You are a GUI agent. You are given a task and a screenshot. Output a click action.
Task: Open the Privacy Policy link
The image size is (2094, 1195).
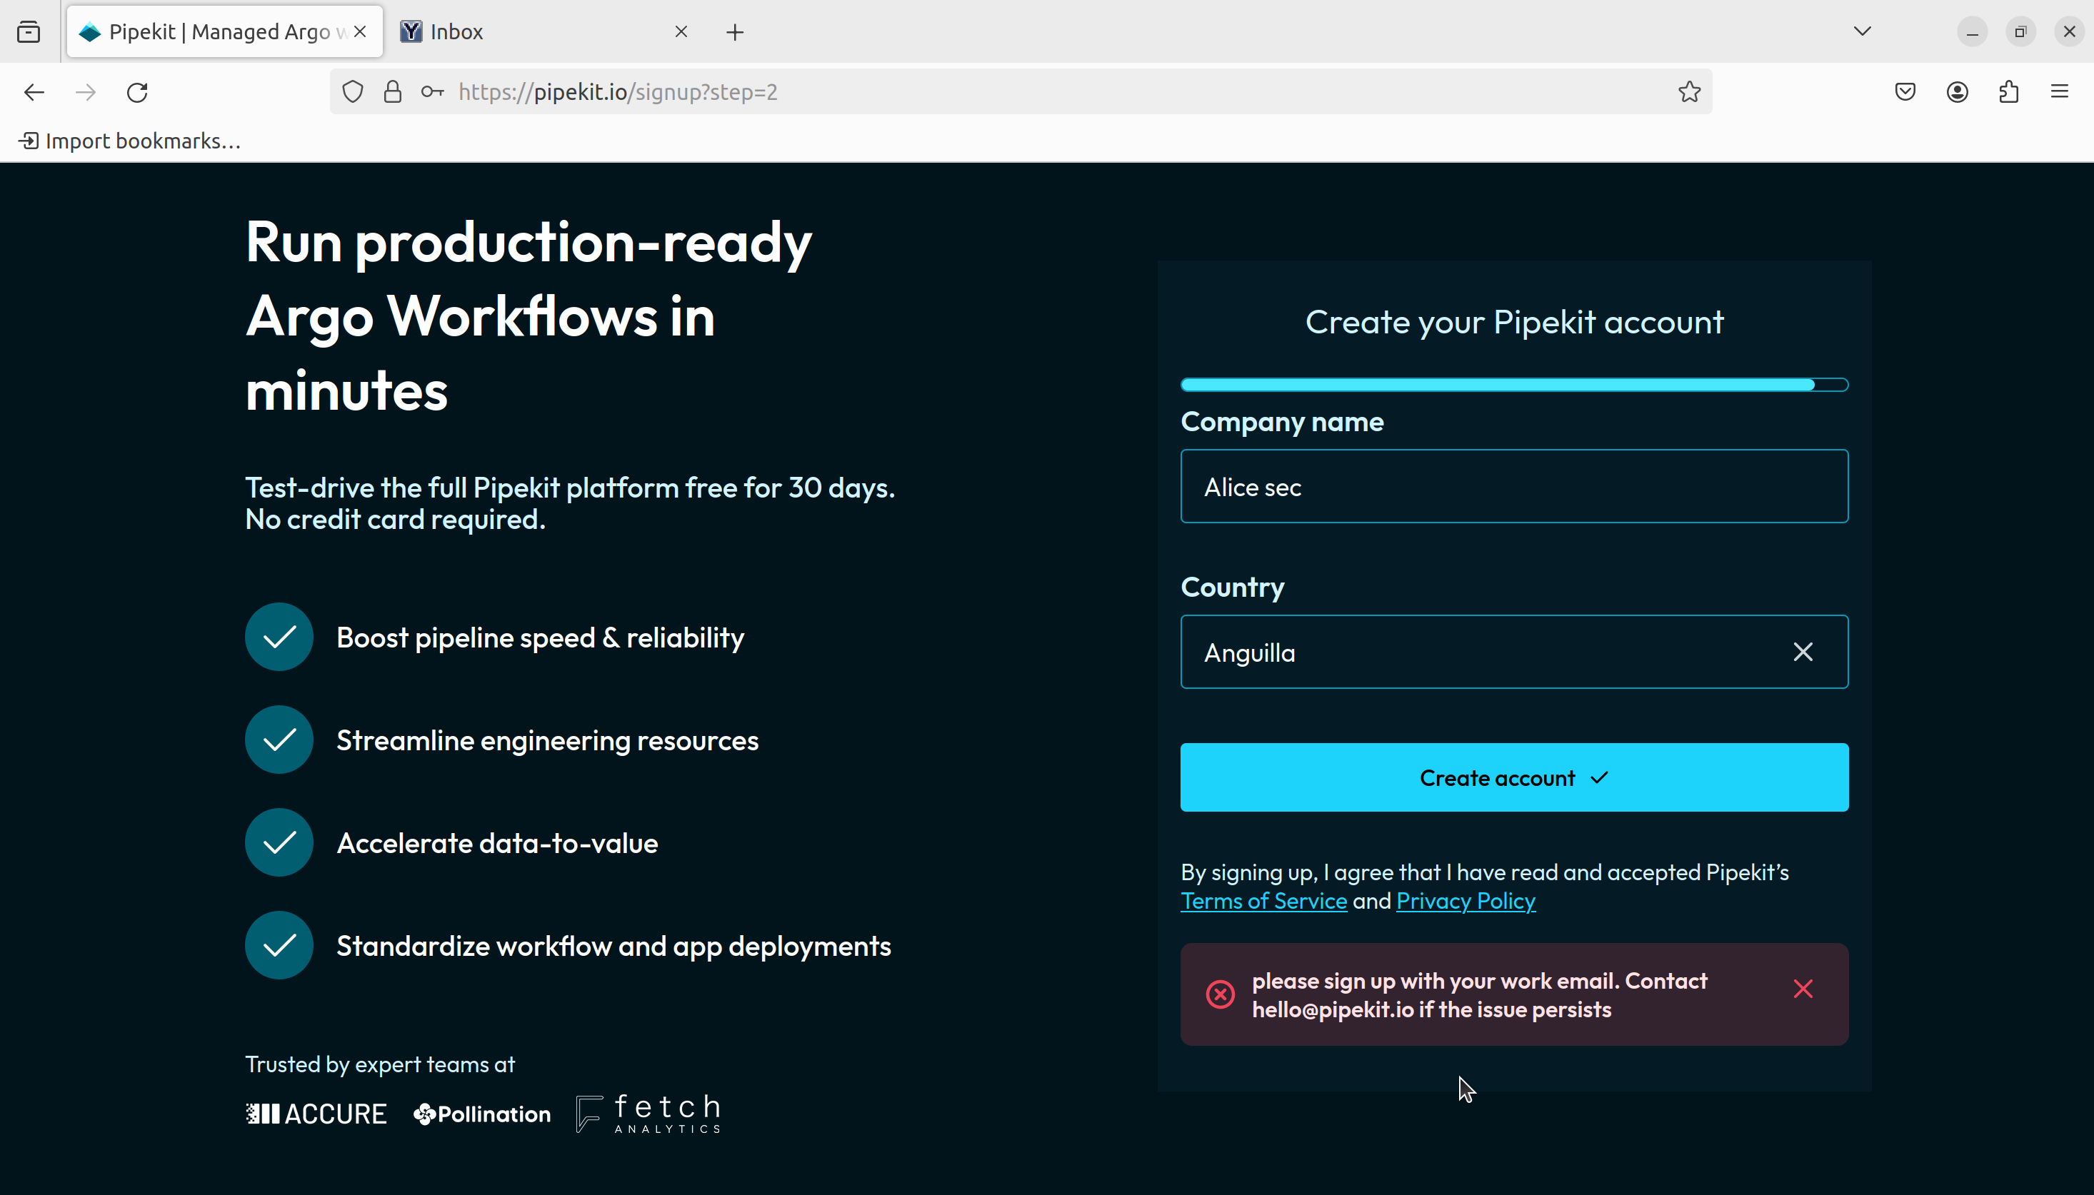pyautogui.click(x=1466, y=901)
